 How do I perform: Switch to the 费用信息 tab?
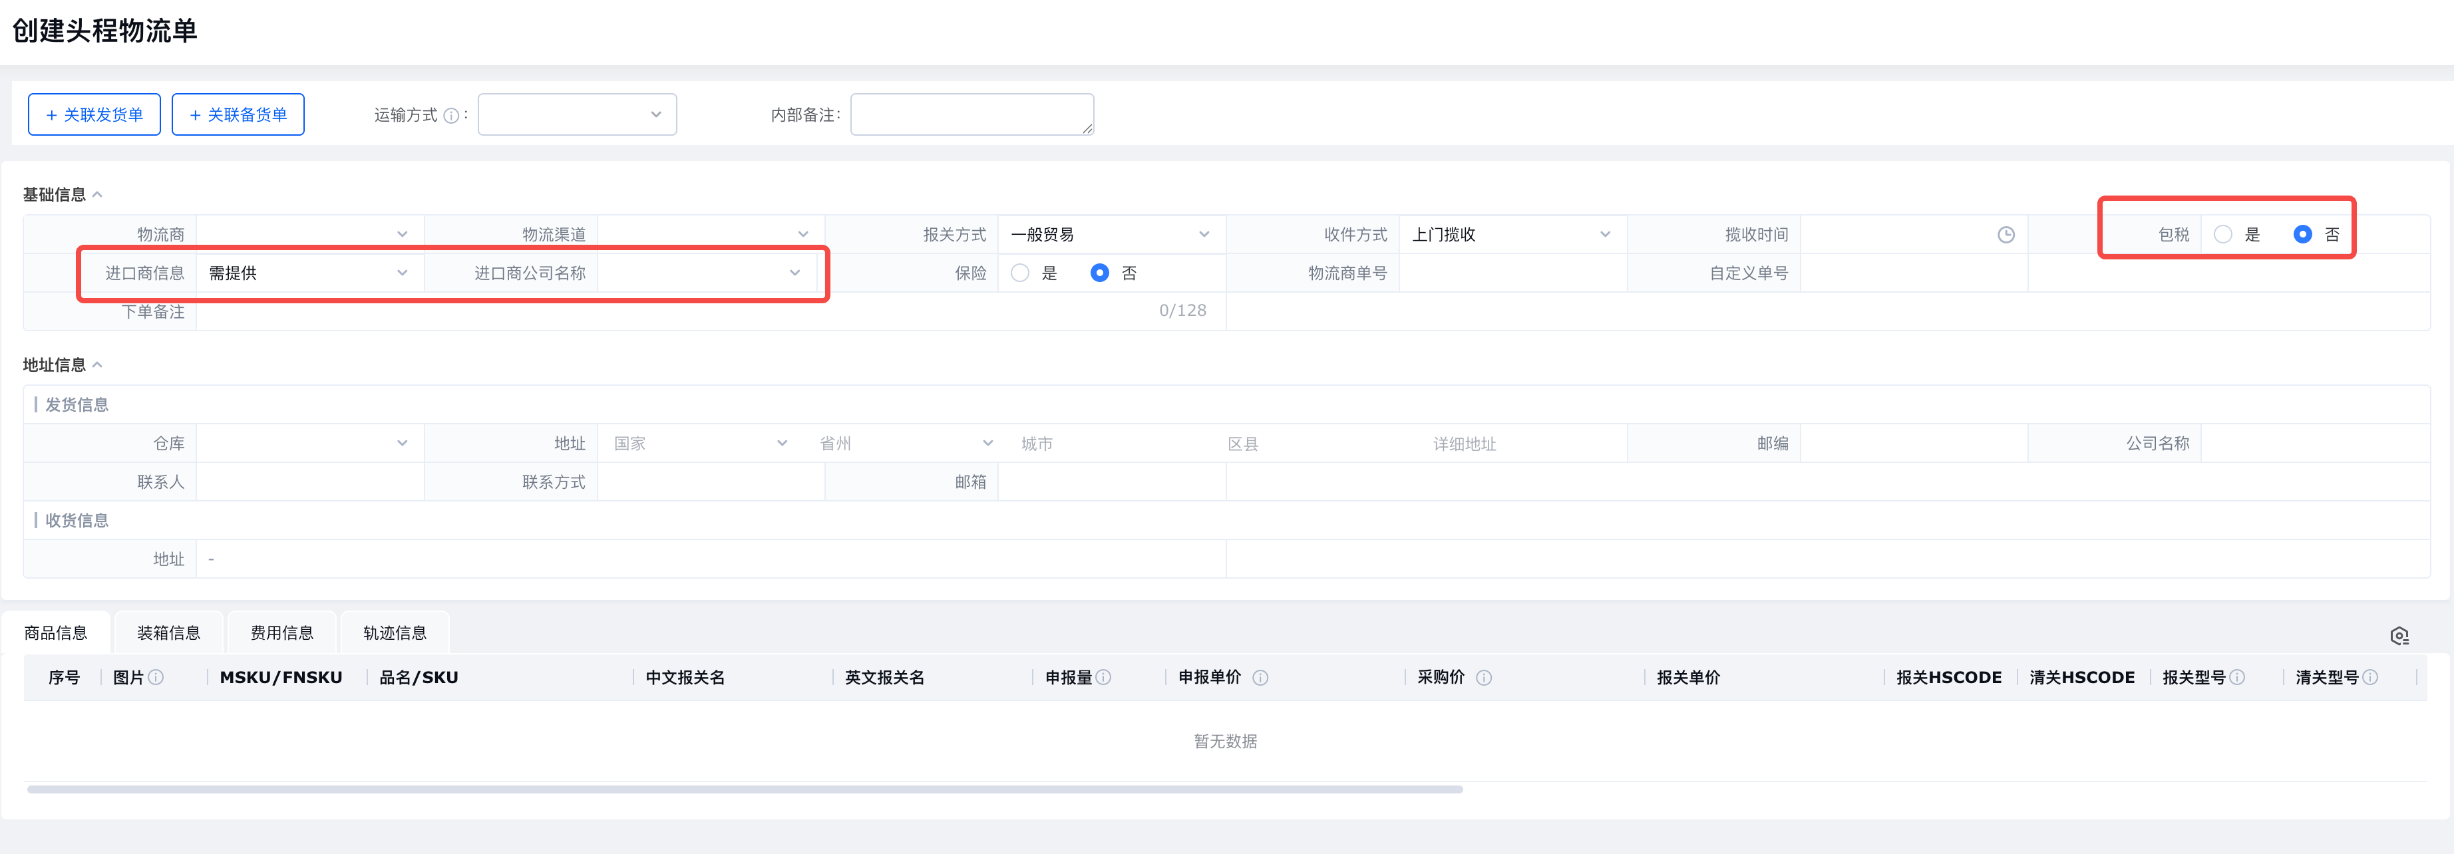click(282, 633)
